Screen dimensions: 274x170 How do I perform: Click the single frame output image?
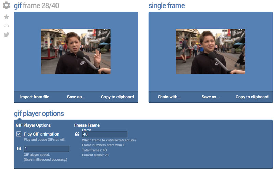210,51
